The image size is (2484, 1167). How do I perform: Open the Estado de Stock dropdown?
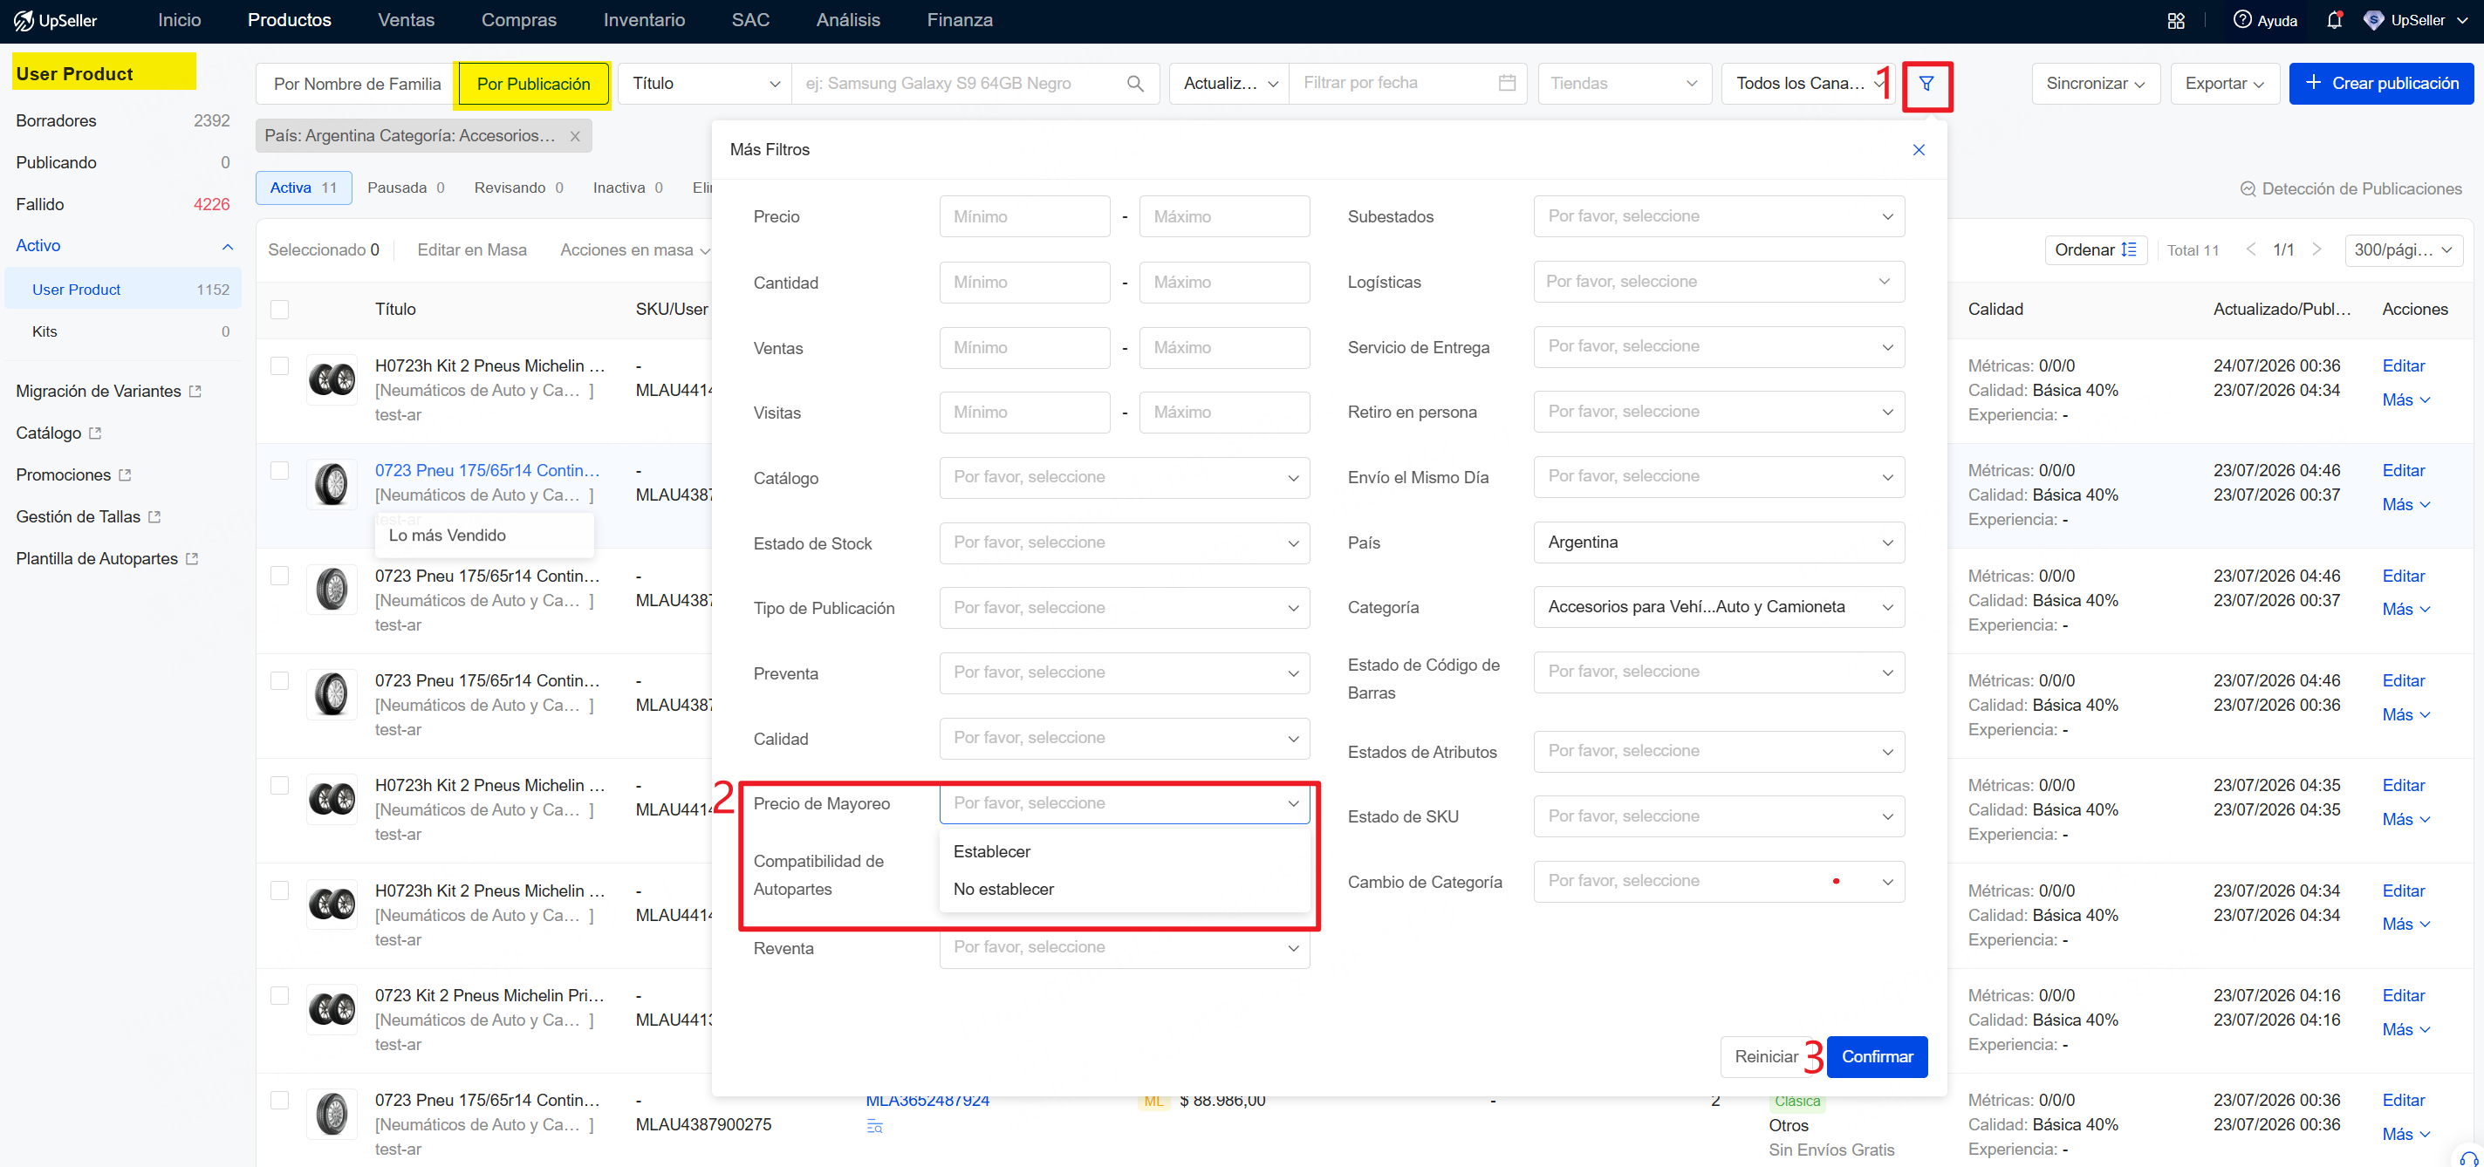(x=1125, y=543)
